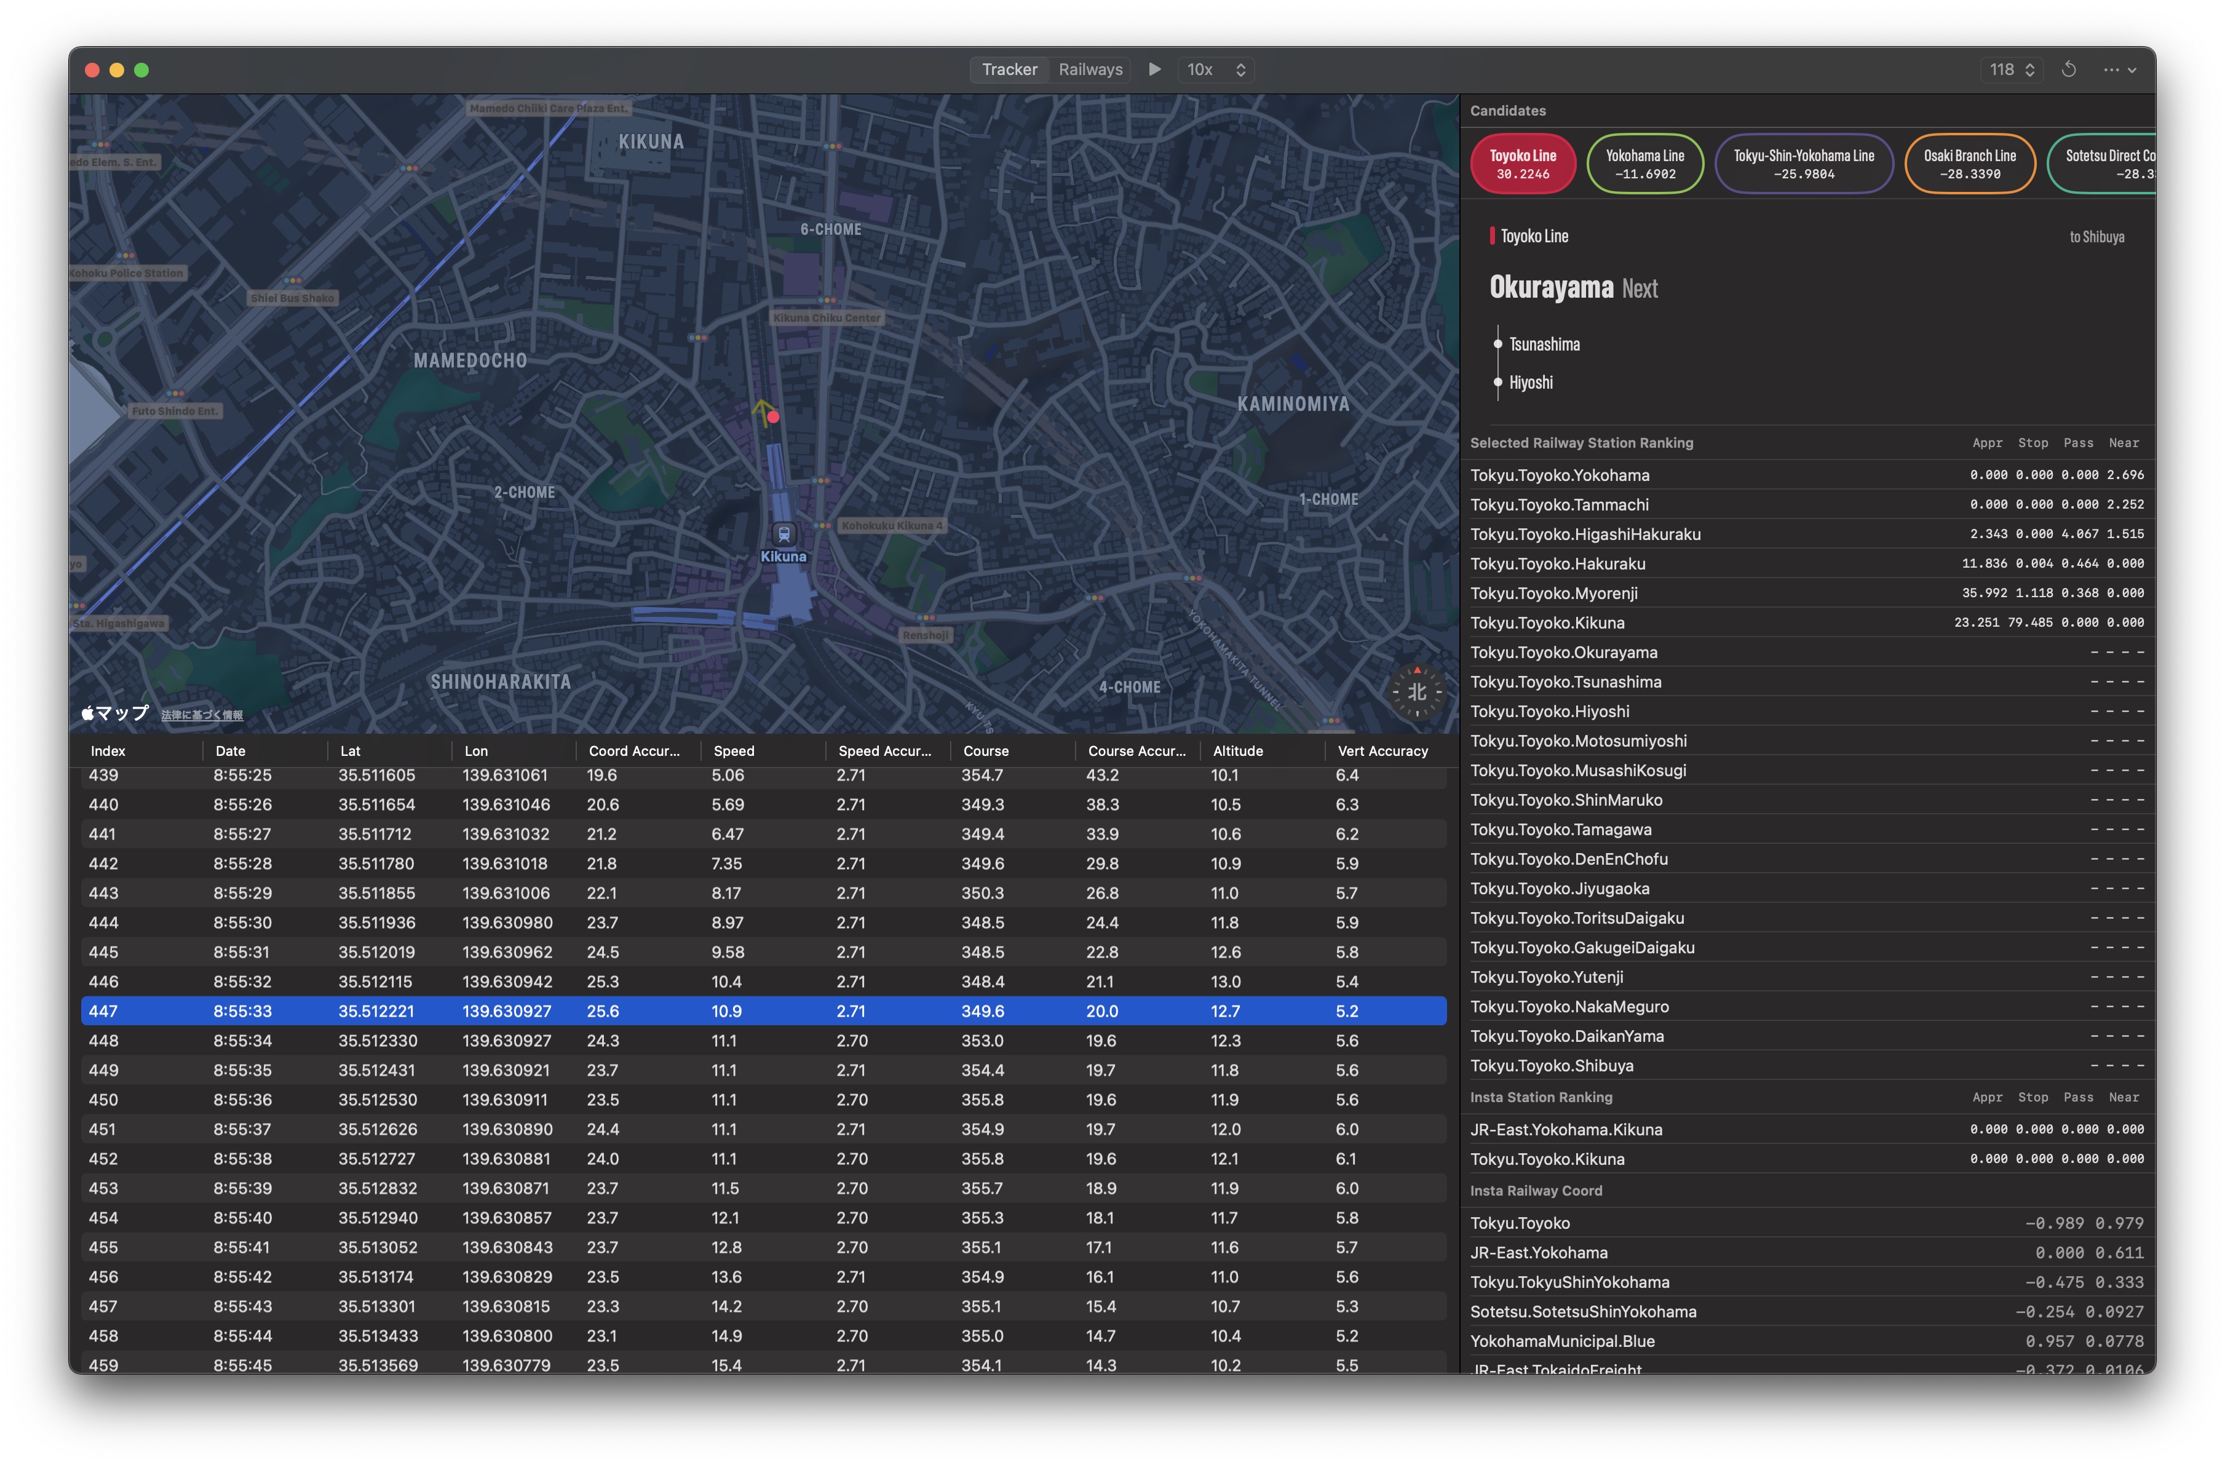This screenshot has width=2225, height=1465.
Task: Click the compass north indicator on map
Action: (x=1416, y=691)
